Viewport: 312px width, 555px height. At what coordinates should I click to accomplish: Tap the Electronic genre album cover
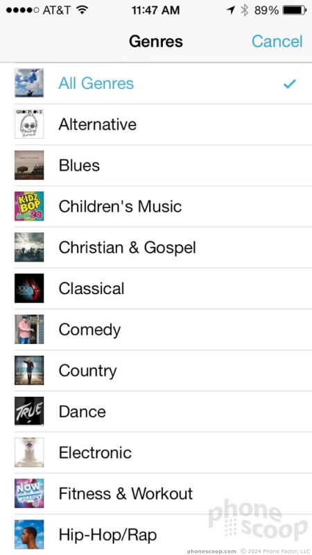pos(29,452)
